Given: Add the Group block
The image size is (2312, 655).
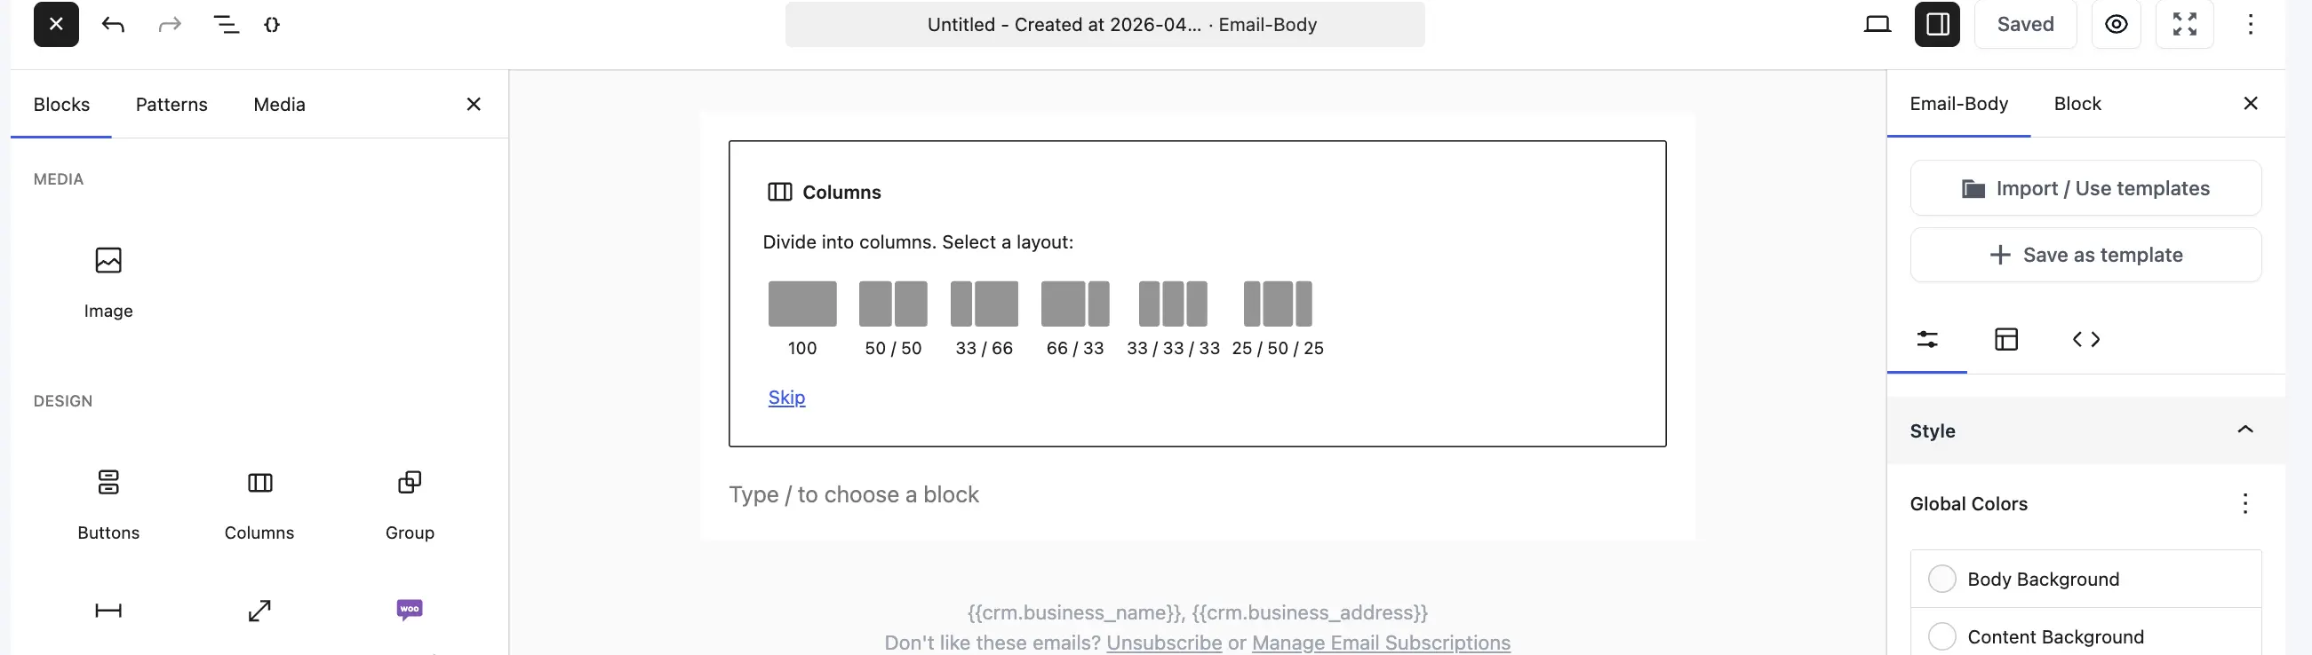Looking at the screenshot, I should tap(410, 504).
